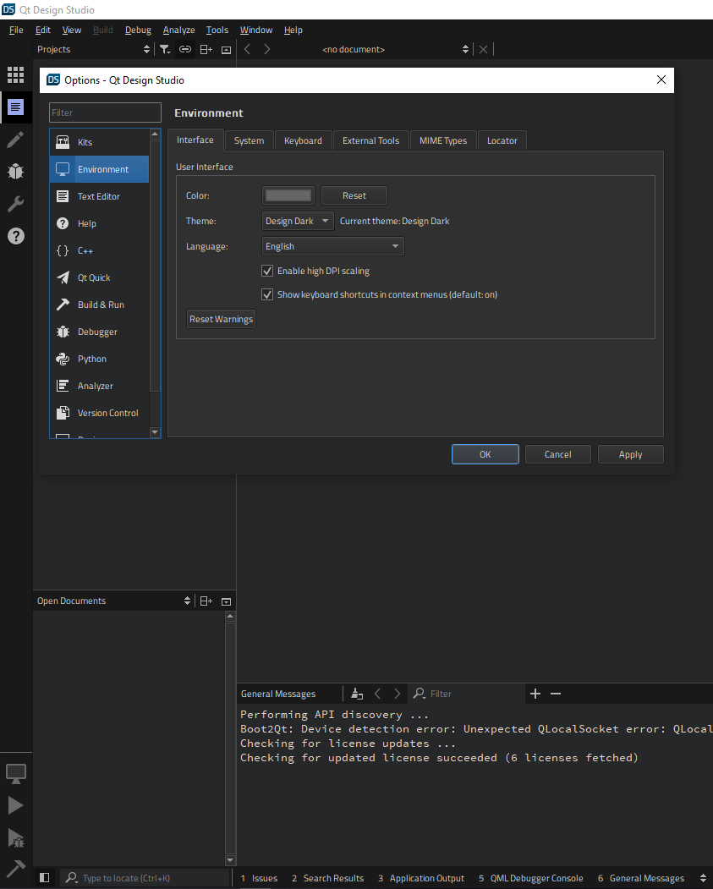Screen dimensions: 713x889
Task: Expand the Language combo box
Action: [332, 247]
